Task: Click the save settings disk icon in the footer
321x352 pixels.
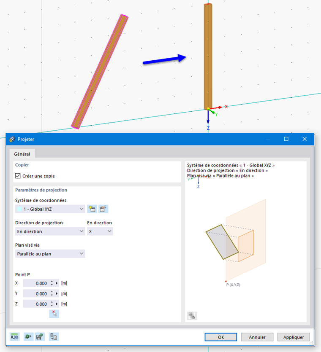Action: pyautogui.click(x=40, y=337)
